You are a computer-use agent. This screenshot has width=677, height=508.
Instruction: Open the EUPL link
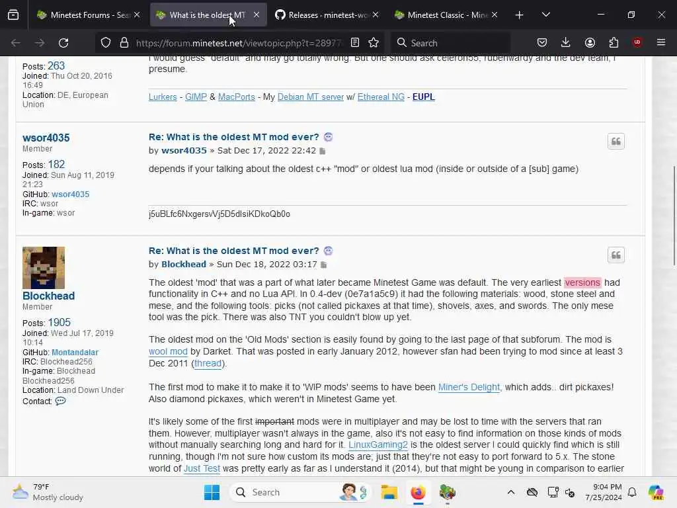(424, 97)
